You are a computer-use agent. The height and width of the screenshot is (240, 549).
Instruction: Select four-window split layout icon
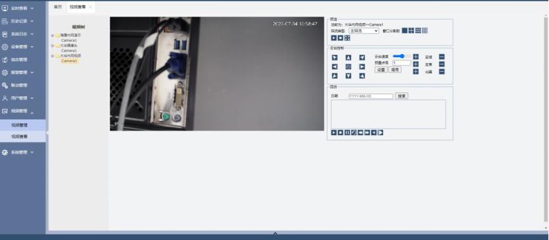(x=411, y=31)
